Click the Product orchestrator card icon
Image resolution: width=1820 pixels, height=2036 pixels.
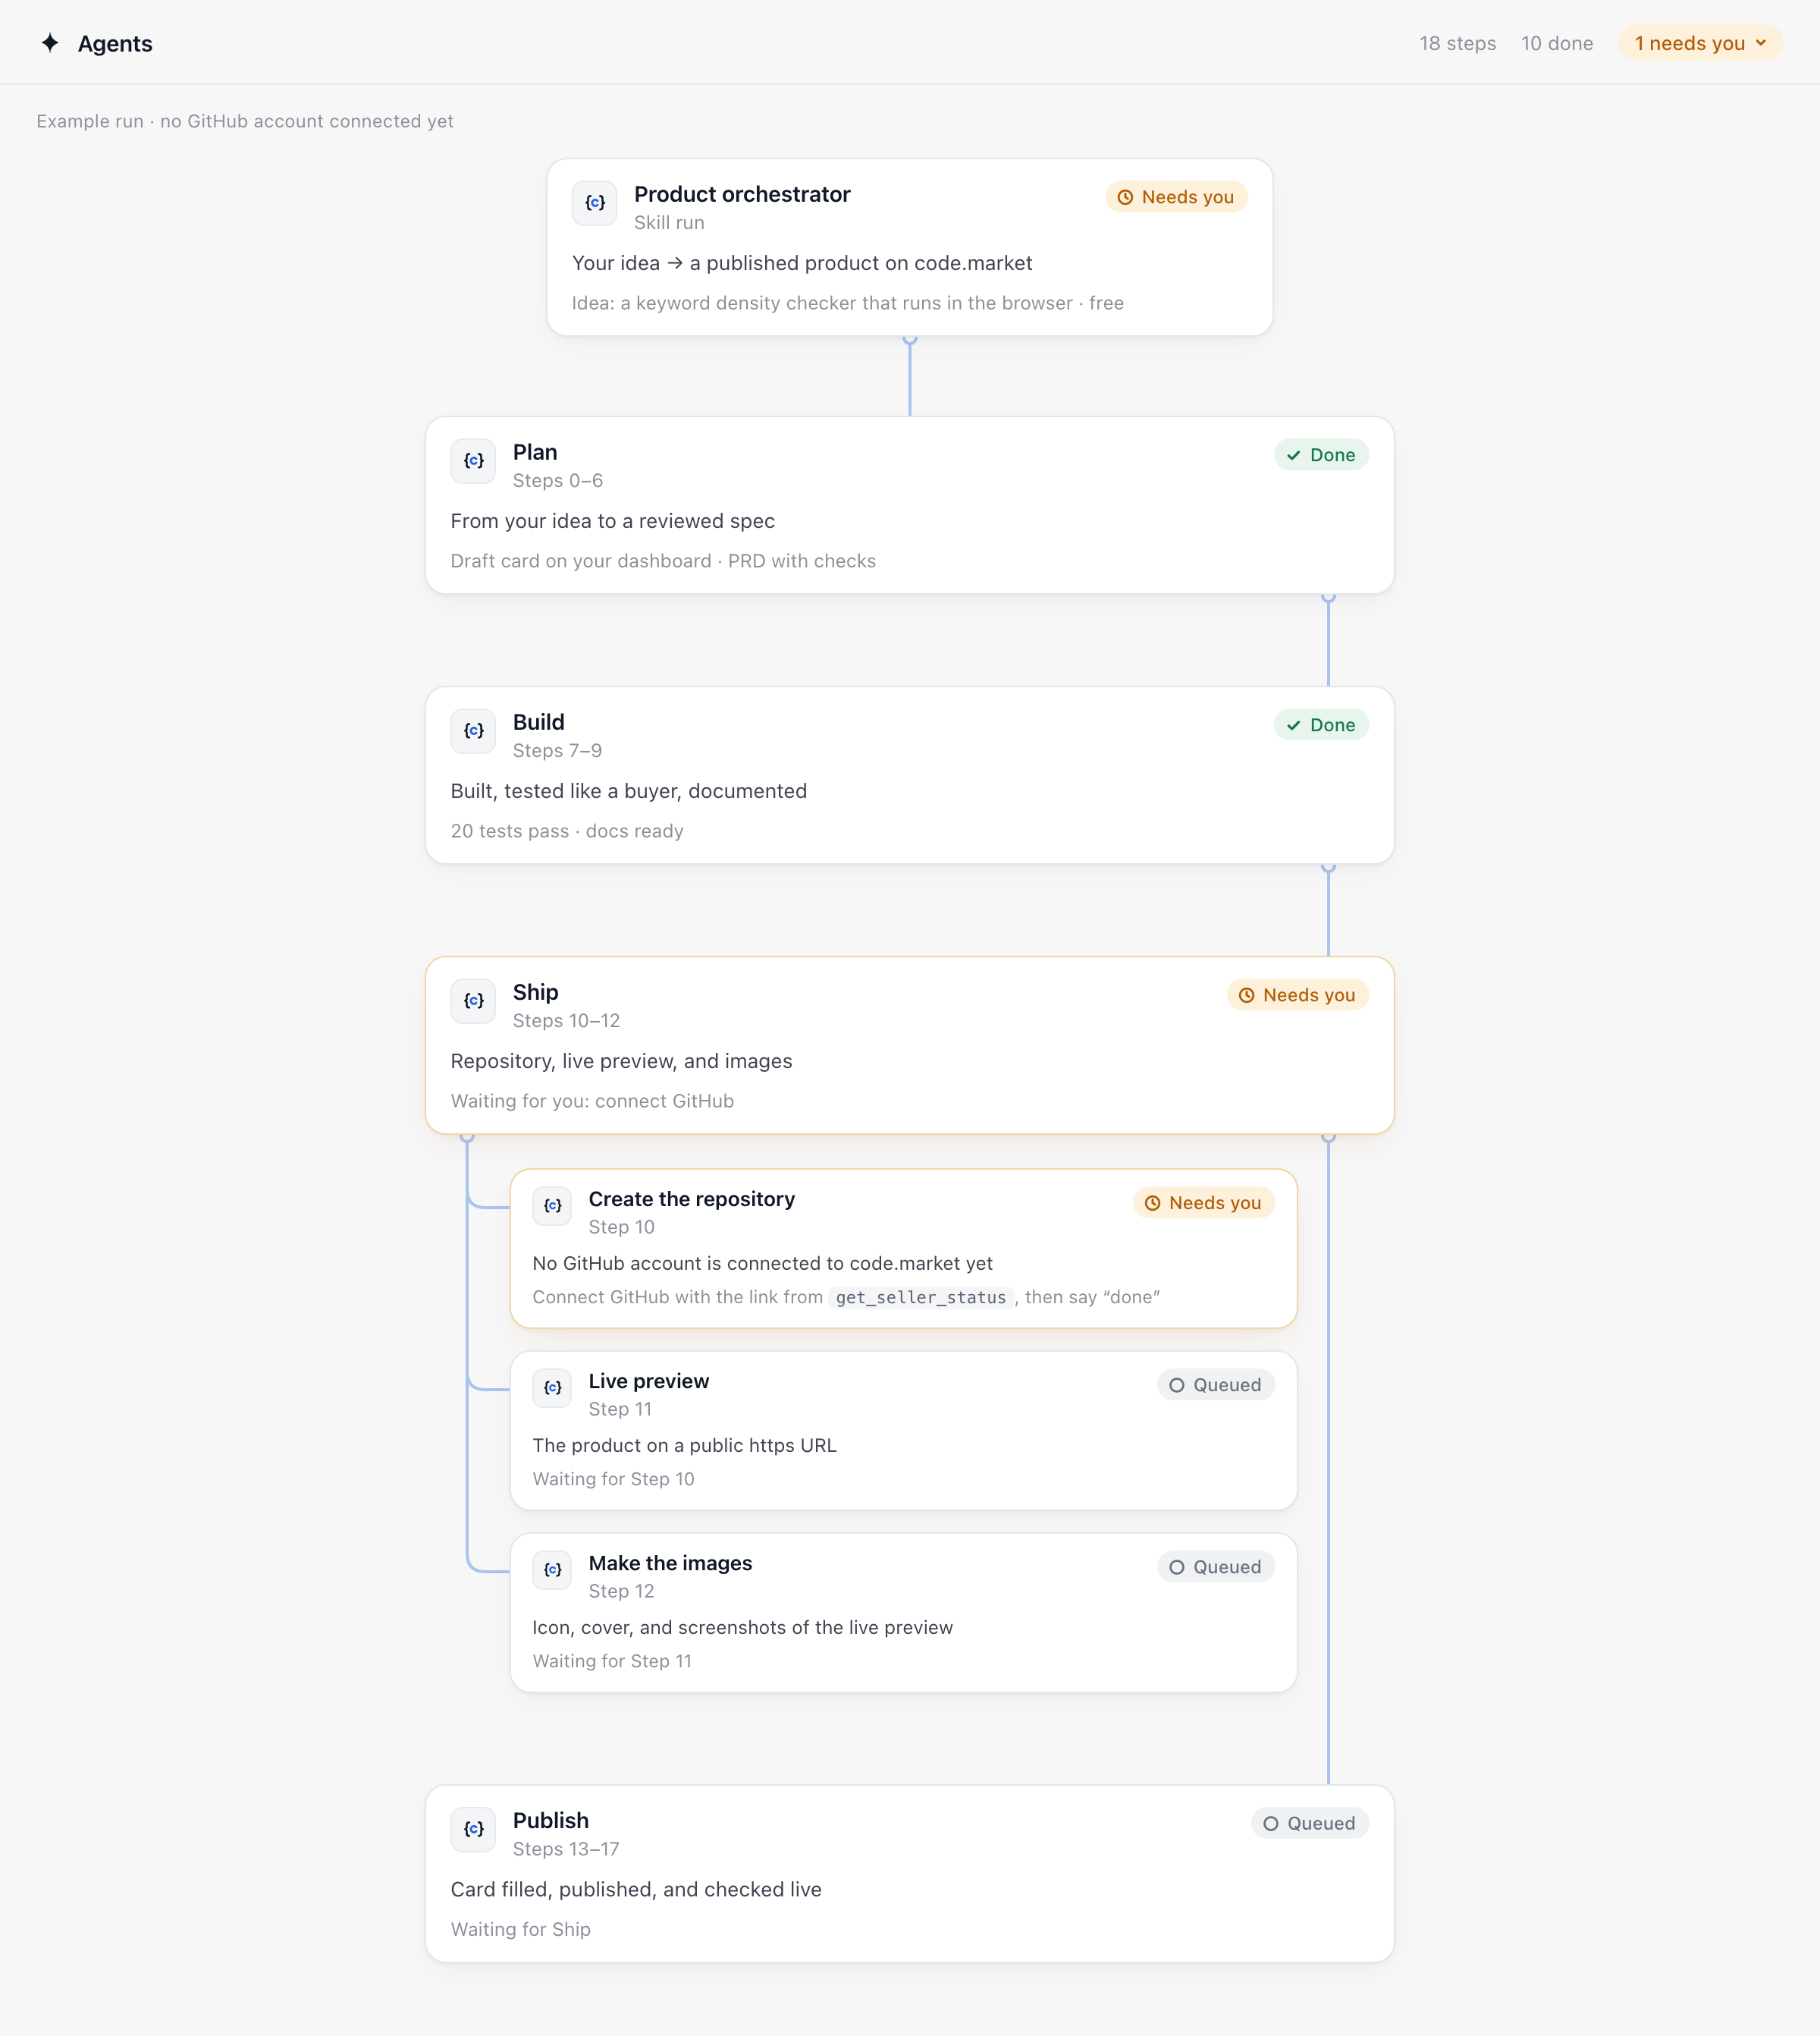coord(594,203)
